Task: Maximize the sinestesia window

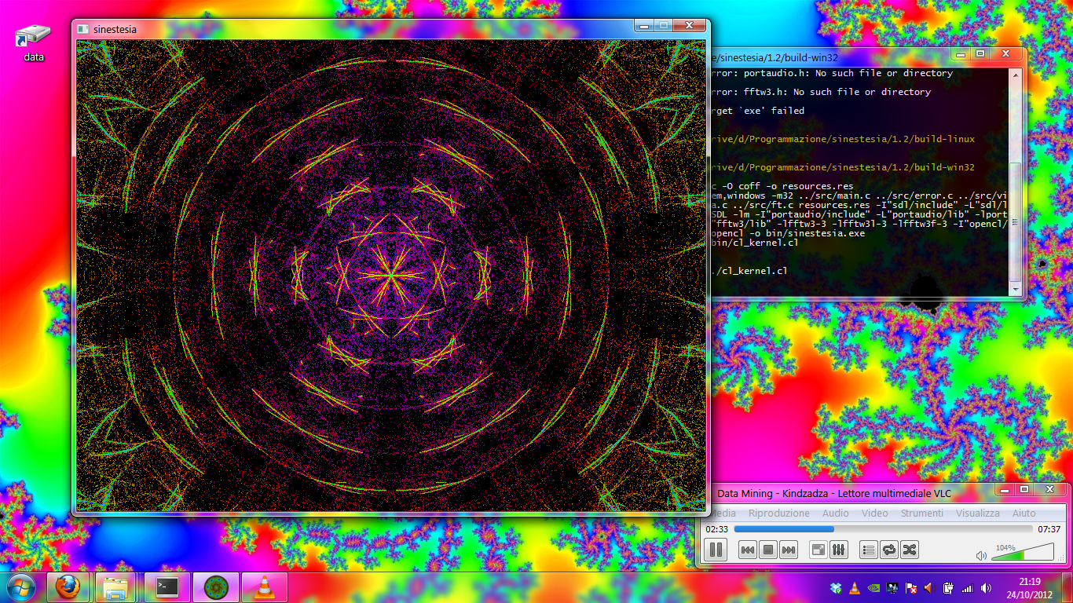Action: pyautogui.click(x=664, y=26)
